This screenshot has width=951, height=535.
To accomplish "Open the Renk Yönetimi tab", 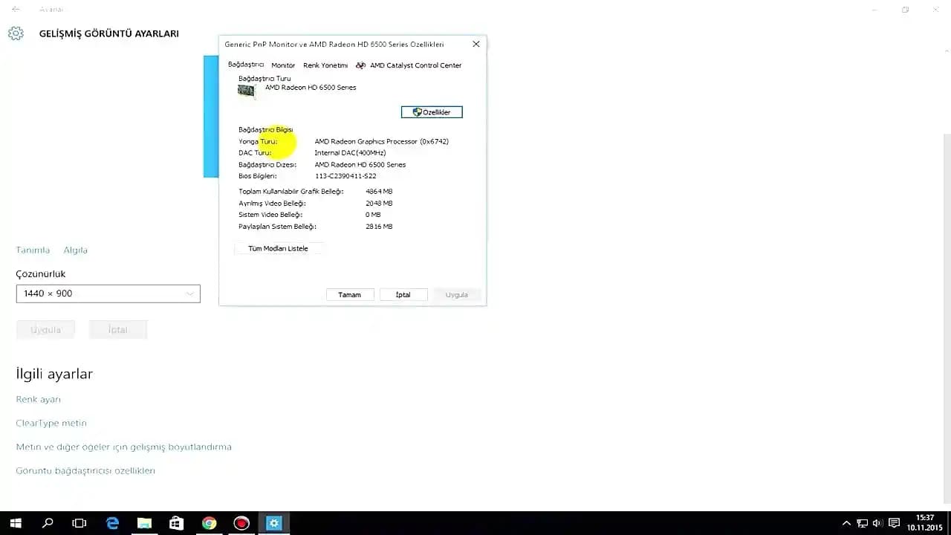I will point(325,65).
